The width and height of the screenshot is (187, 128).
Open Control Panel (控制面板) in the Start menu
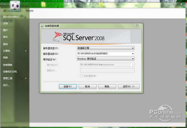click(x=8, y=65)
